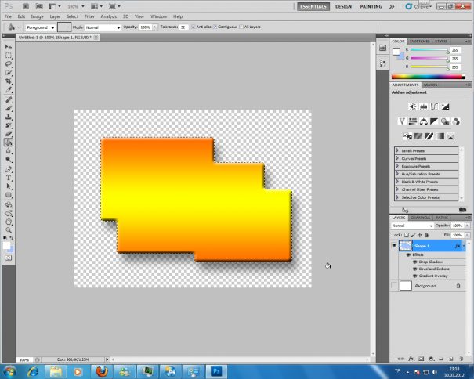Show more workspaces via double-arrow button

point(392,6)
